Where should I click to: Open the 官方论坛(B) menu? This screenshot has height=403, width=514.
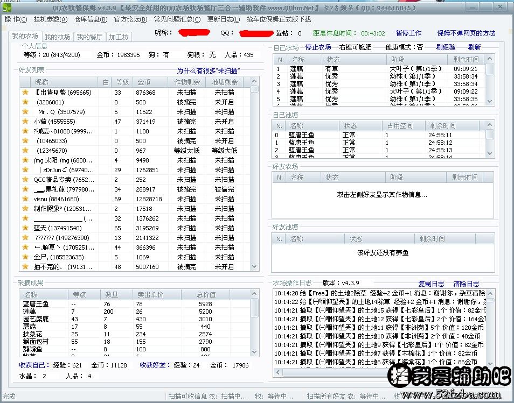[x=131, y=19]
